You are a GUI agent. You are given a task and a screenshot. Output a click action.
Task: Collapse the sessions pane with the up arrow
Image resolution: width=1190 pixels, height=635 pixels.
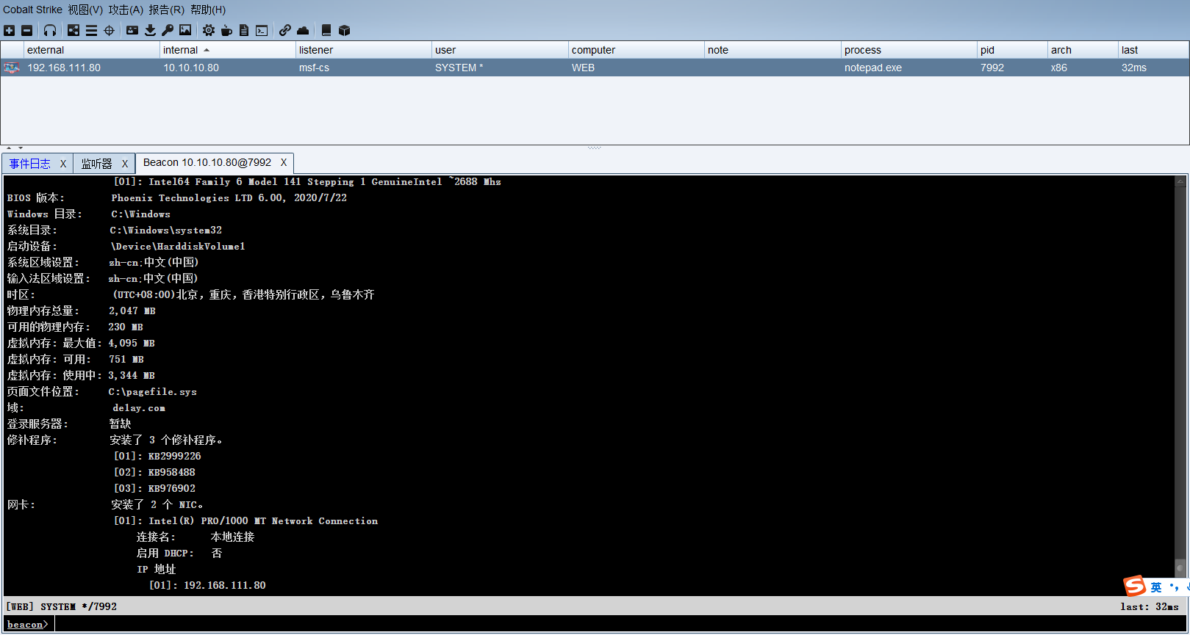coord(9,148)
